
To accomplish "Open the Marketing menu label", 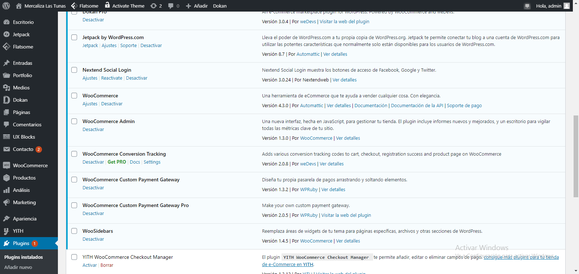I will [x=24, y=202].
